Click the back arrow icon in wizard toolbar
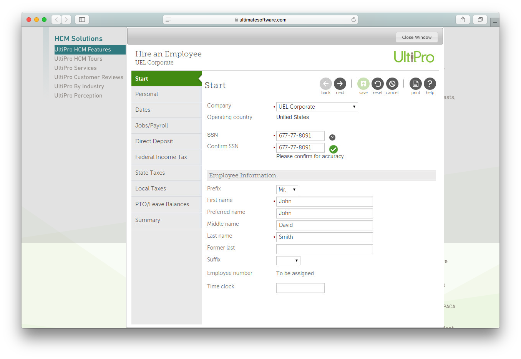Screen dimensions: 521x359 (325, 84)
